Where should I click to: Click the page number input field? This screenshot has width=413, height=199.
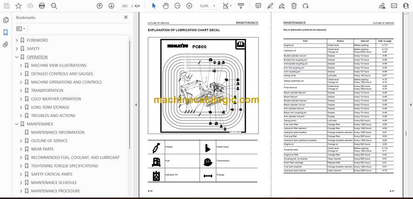coord(125,6)
